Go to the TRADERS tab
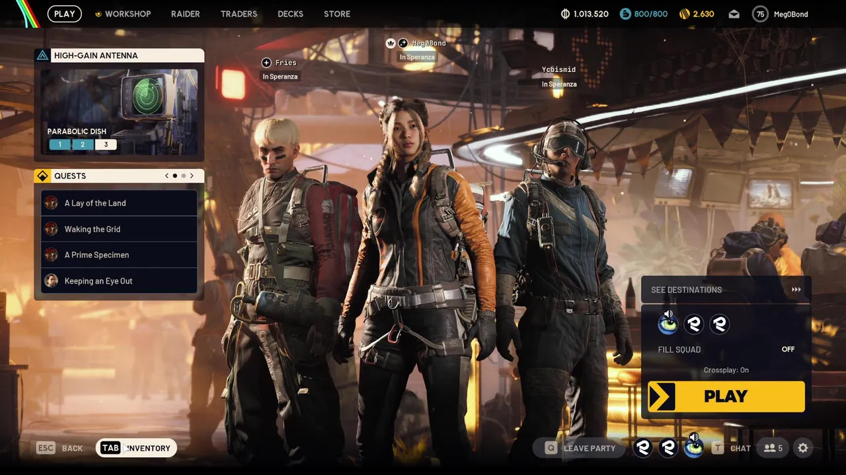Screen dimensions: 846x475 pyautogui.click(x=239, y=14)
